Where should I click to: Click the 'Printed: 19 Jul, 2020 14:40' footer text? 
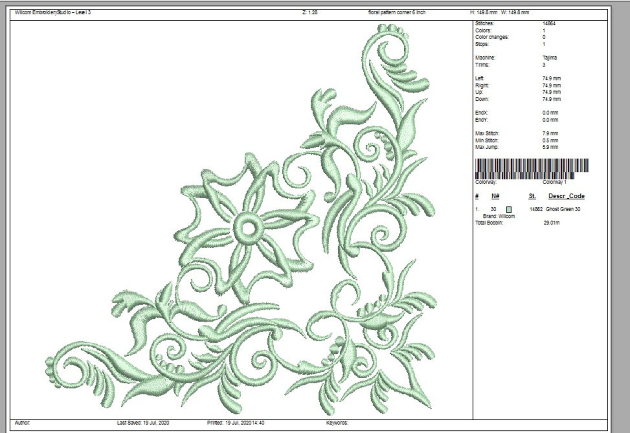tap(236, 423)
